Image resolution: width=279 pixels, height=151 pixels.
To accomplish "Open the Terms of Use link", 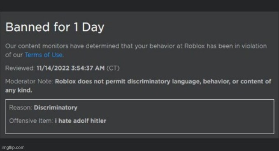I will point(44,55).
